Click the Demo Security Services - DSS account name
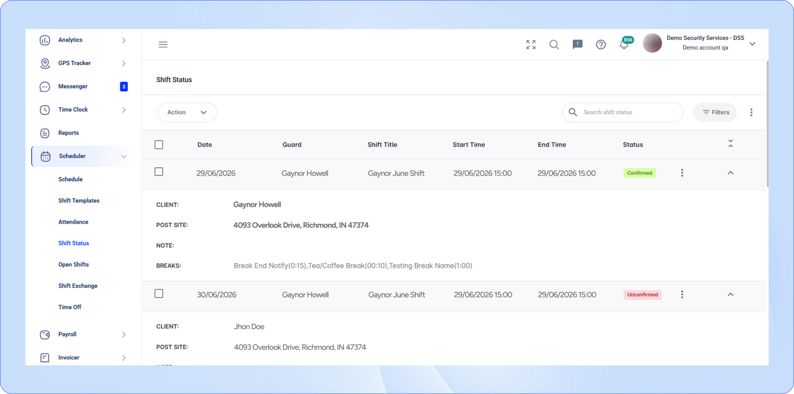 (x=705, y=38)
